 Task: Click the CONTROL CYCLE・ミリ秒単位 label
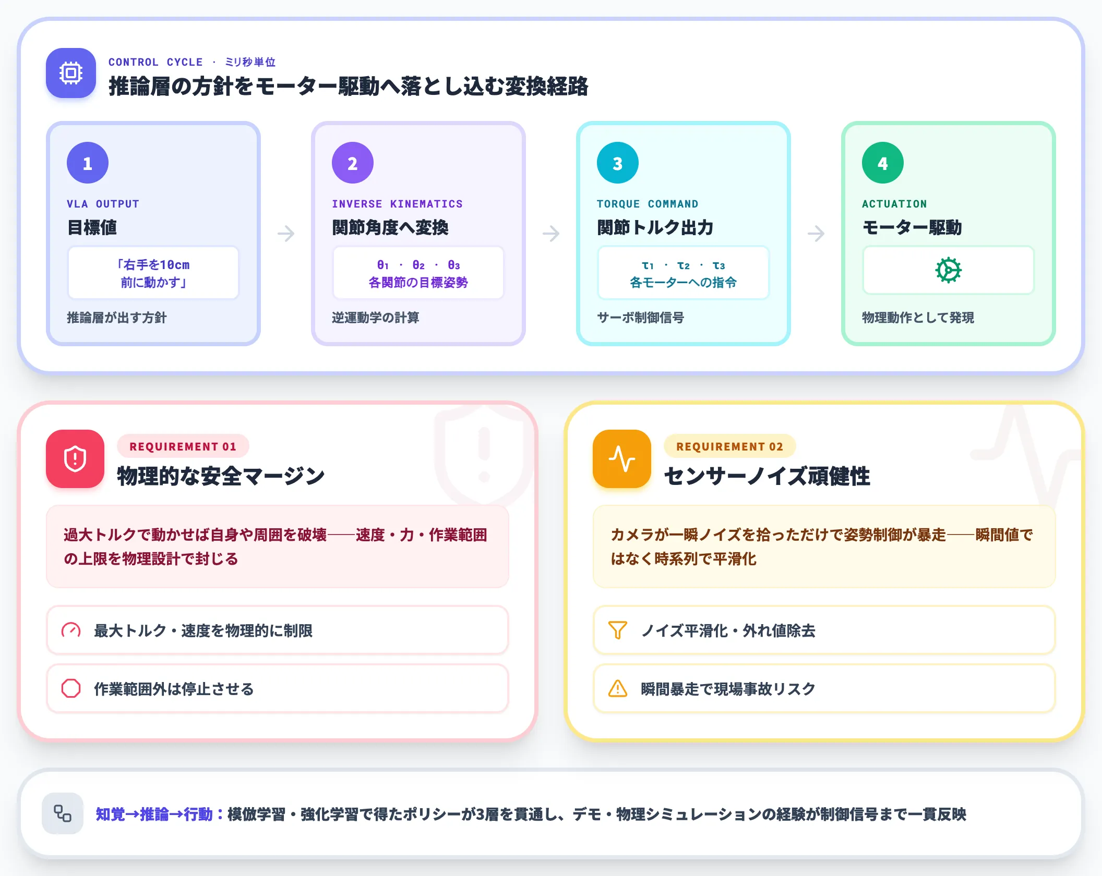[x=192, y=62]
